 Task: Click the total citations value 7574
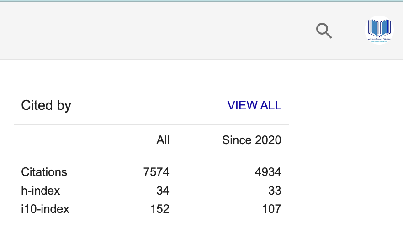156,172
